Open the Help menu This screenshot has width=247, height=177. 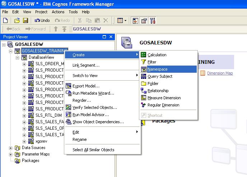click(85, 12)
